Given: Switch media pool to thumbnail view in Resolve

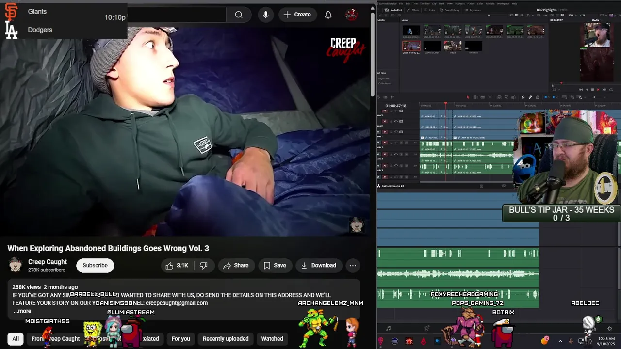Looking at the screenshot, I should [x=517, y=15].
